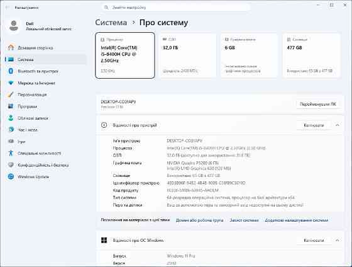The height and width of the screenshot is (267, 352).
Task: Click the DESKTOP computer name heading above the rename row
Action: click(118, 102)
